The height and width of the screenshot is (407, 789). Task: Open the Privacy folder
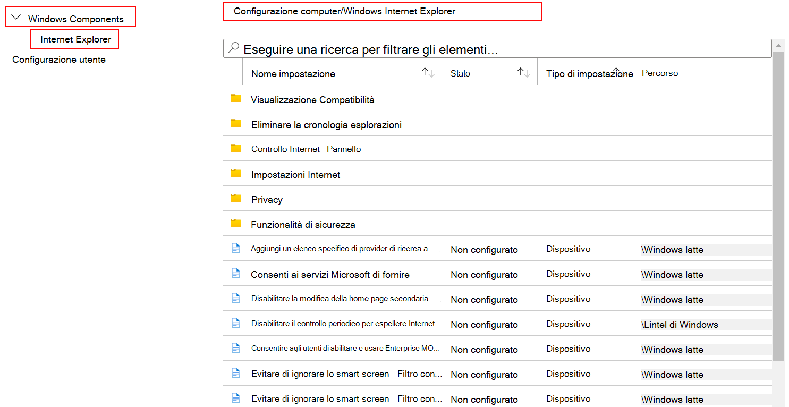click(267, 199)
